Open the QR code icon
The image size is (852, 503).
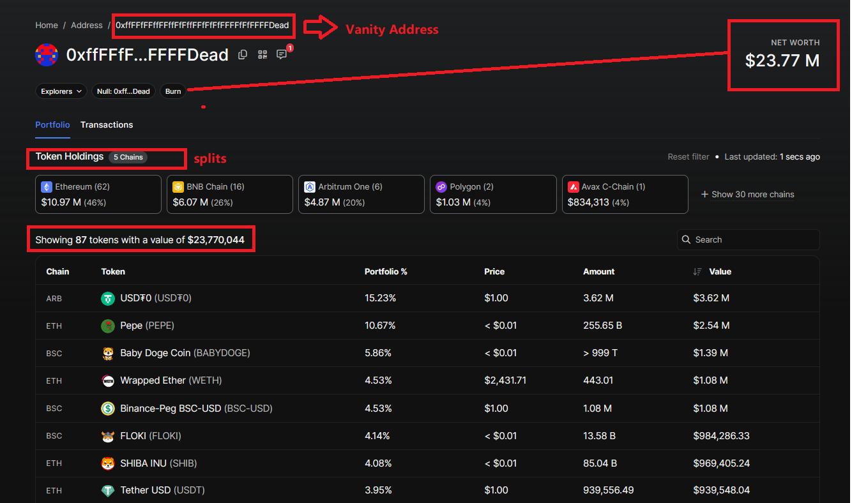262,55
